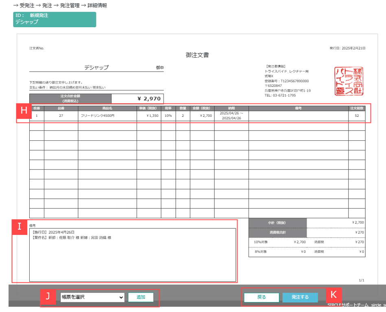The height and width of the screenshot is (312, 386).
Task: Click the red company seal stamp
Action: [348, 82]
